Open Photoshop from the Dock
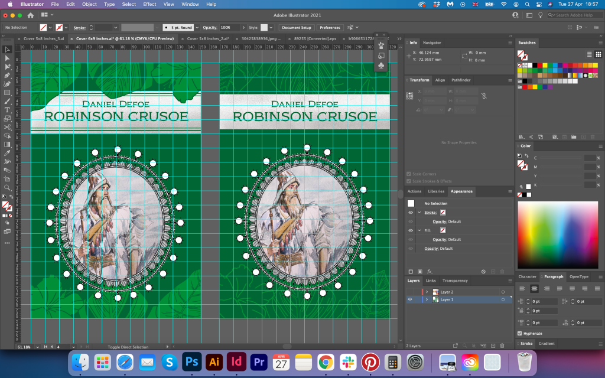 coord(191,361)
